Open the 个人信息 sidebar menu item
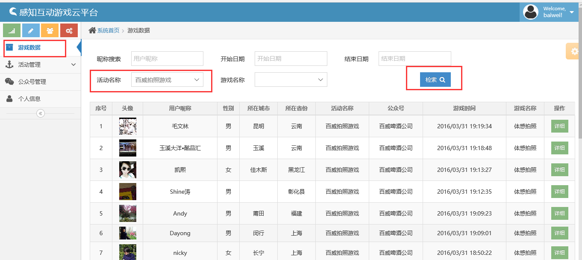582x260 pixels. [41, 99]
